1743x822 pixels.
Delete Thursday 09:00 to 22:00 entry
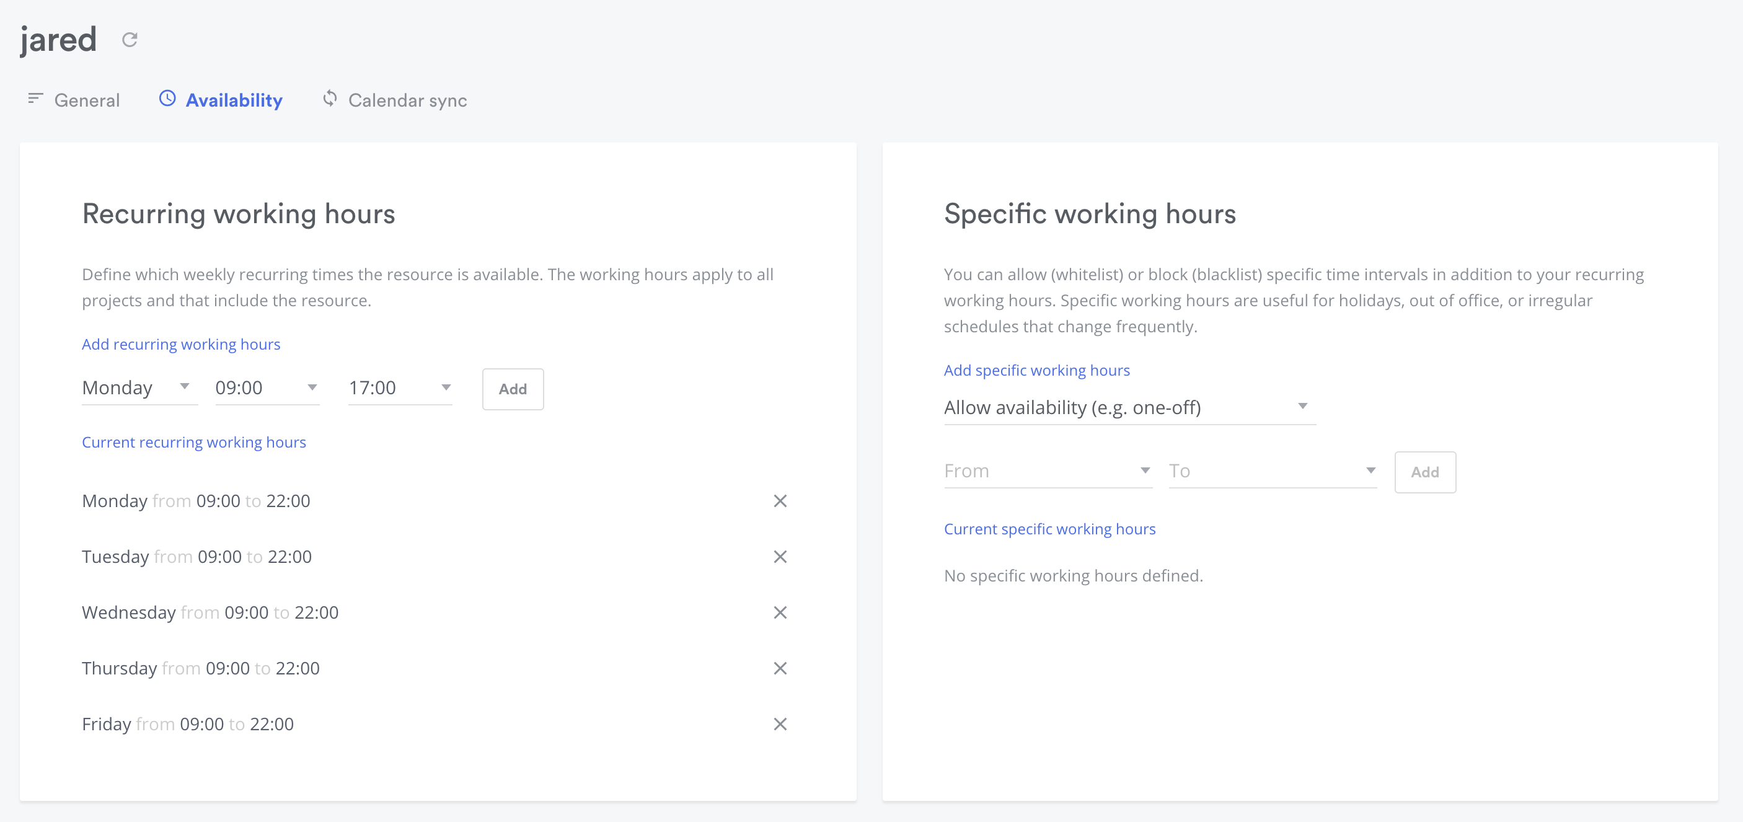point(780,668)
